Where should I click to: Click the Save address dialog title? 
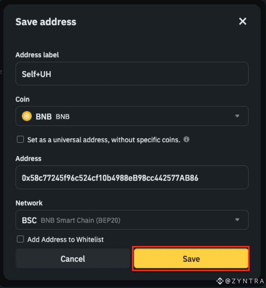pos(46,22)
